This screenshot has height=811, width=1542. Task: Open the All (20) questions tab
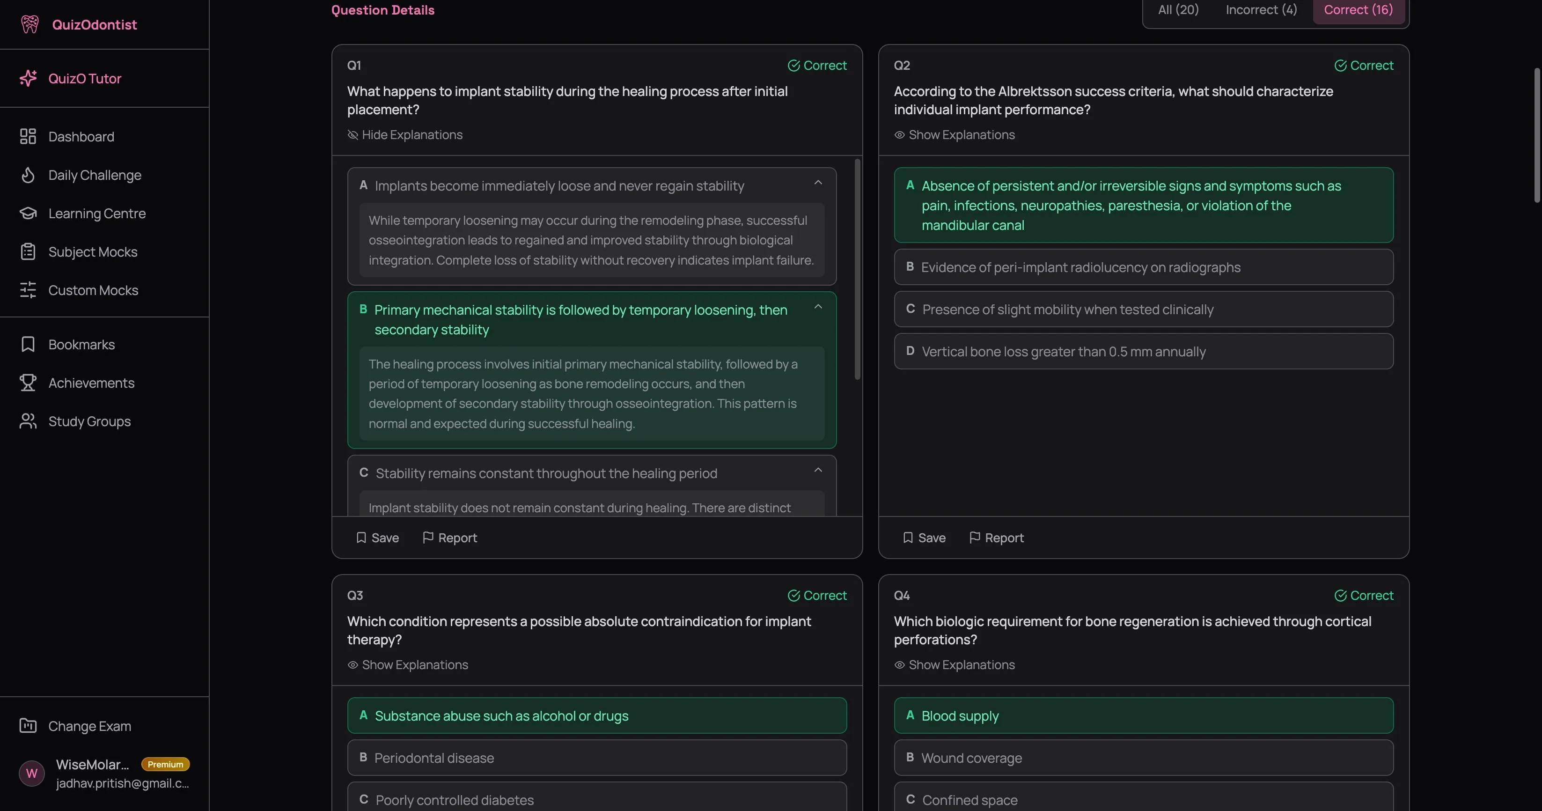point(1177,9)
